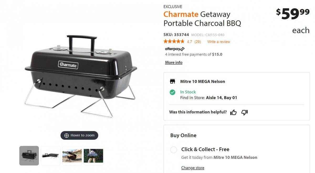View the second thumbnail of open BBQ
Image resolution: width=315 pixels, height=173 pixels.
click(x=50, y=156)
